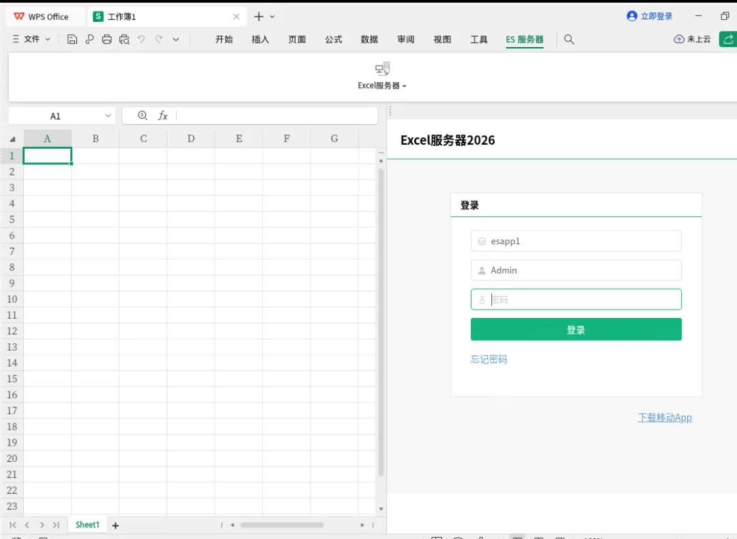
Task: Click the 立即登录 login link
Action: (x=650, y=16)
